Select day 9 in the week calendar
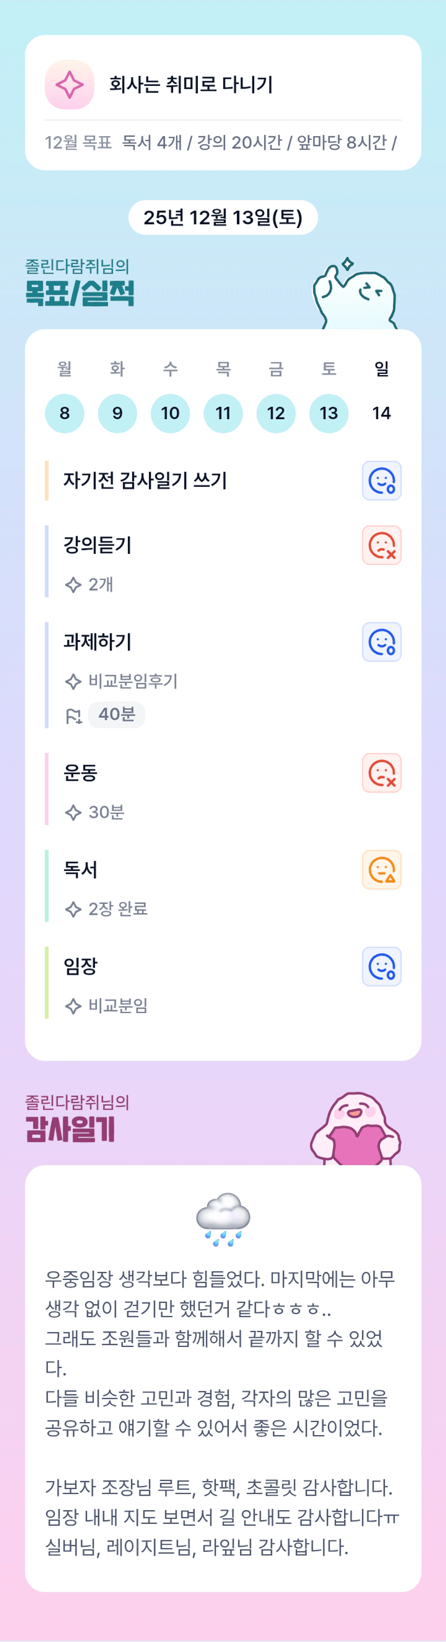 click(117, 413)
